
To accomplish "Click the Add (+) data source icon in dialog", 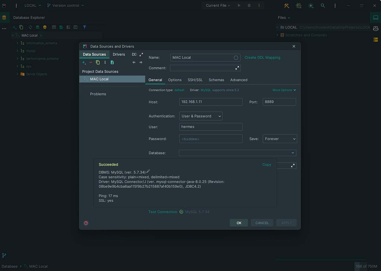I will pyautogui.click(x=84, y=63).
